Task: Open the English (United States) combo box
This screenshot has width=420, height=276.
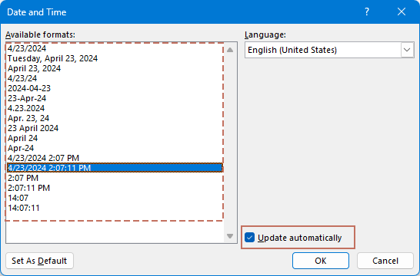Action: tap(329, 50)
